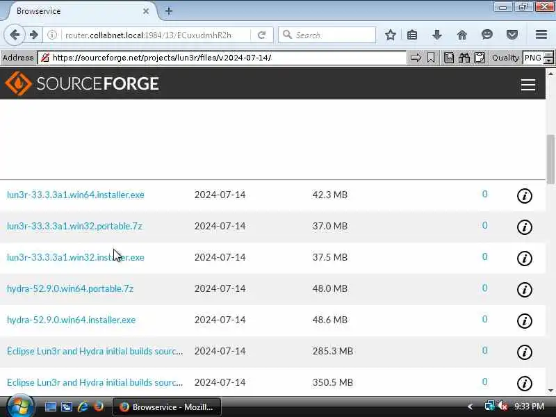The width and height of the screenshot is (556, 417).
Task: Show info for the 350.5 MB source file
Action: [x=525, y=384]
